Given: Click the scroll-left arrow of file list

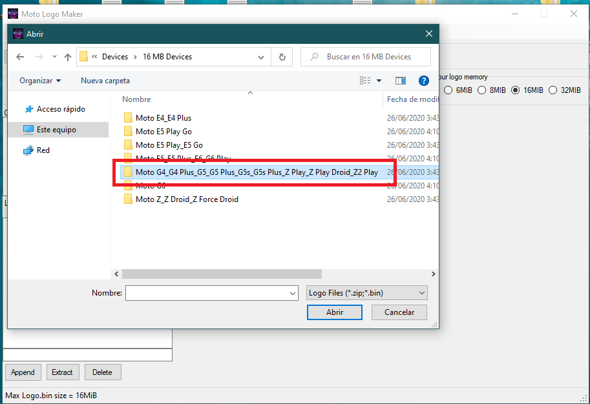Looking at the screenshot, I should 116,274.
